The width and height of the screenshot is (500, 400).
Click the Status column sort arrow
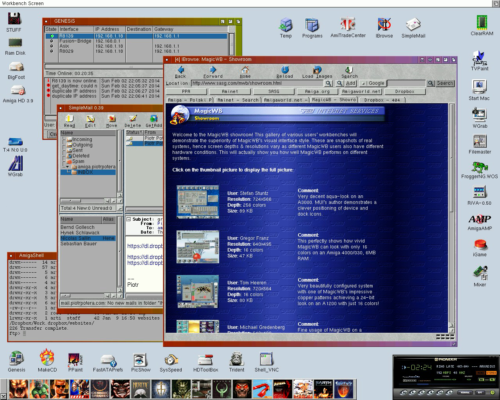141,132
